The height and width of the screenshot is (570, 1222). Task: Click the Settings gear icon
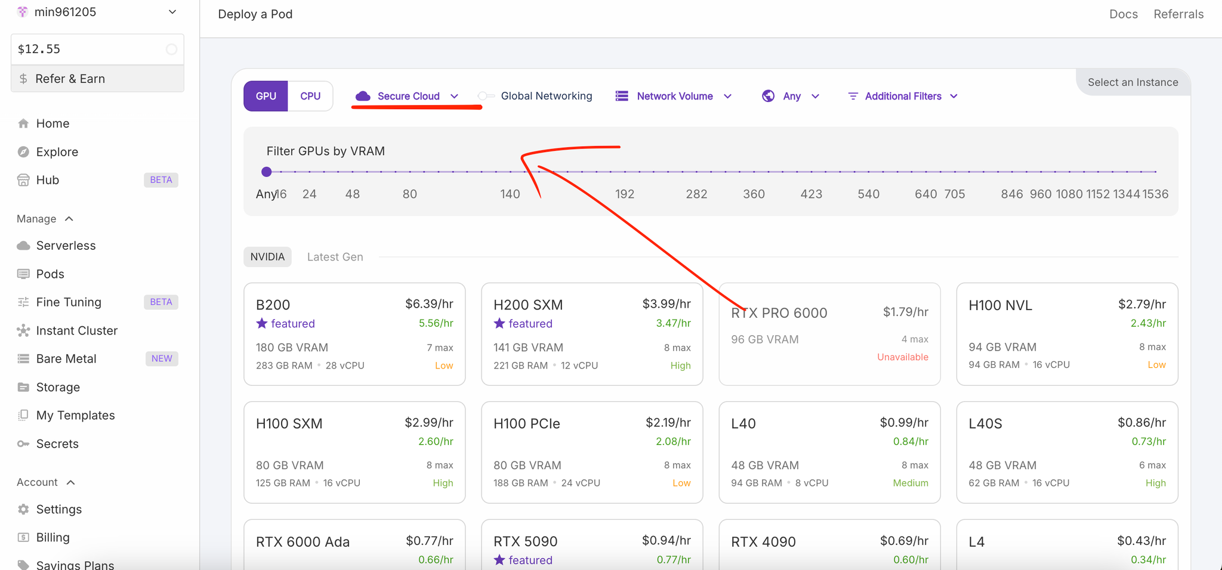(23, 509)
